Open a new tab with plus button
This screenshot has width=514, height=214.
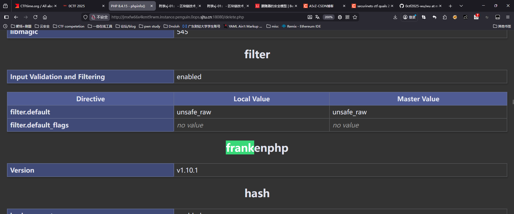point(451,6)
